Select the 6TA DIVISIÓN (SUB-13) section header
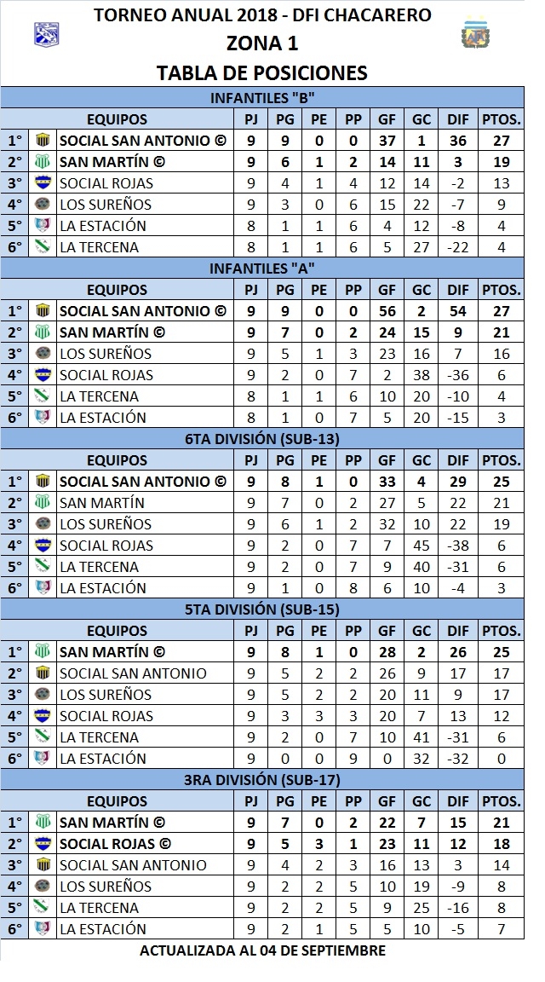Viewport: 545px width, 982px height. click(263, 439)
